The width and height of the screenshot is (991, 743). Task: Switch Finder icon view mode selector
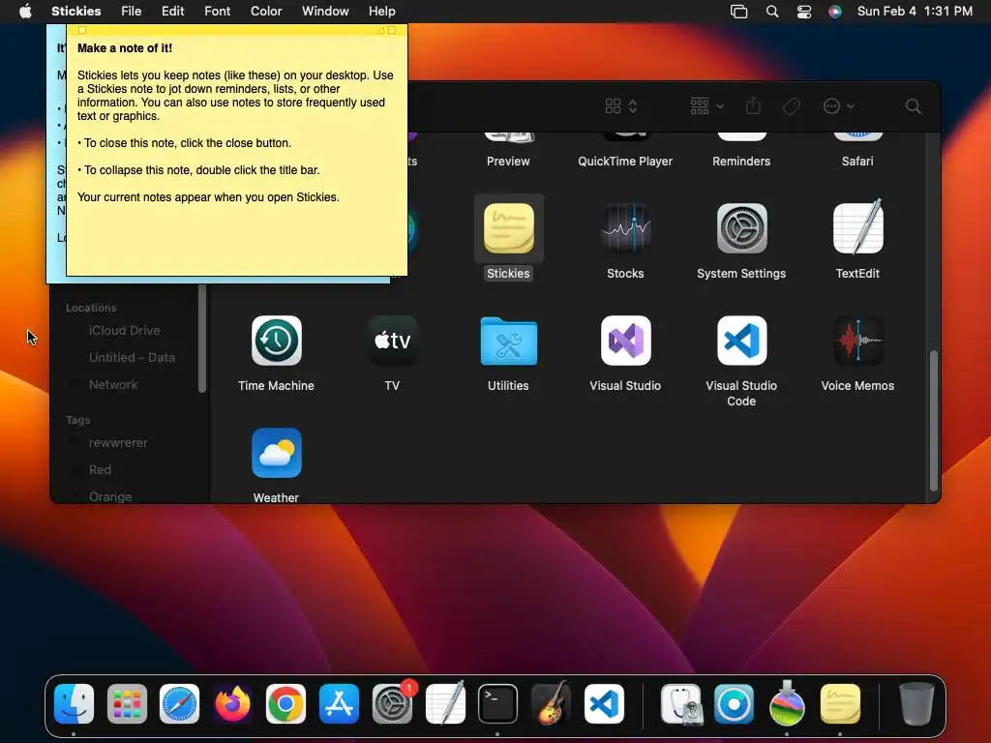pyautogui.click(x=621, y=106)
